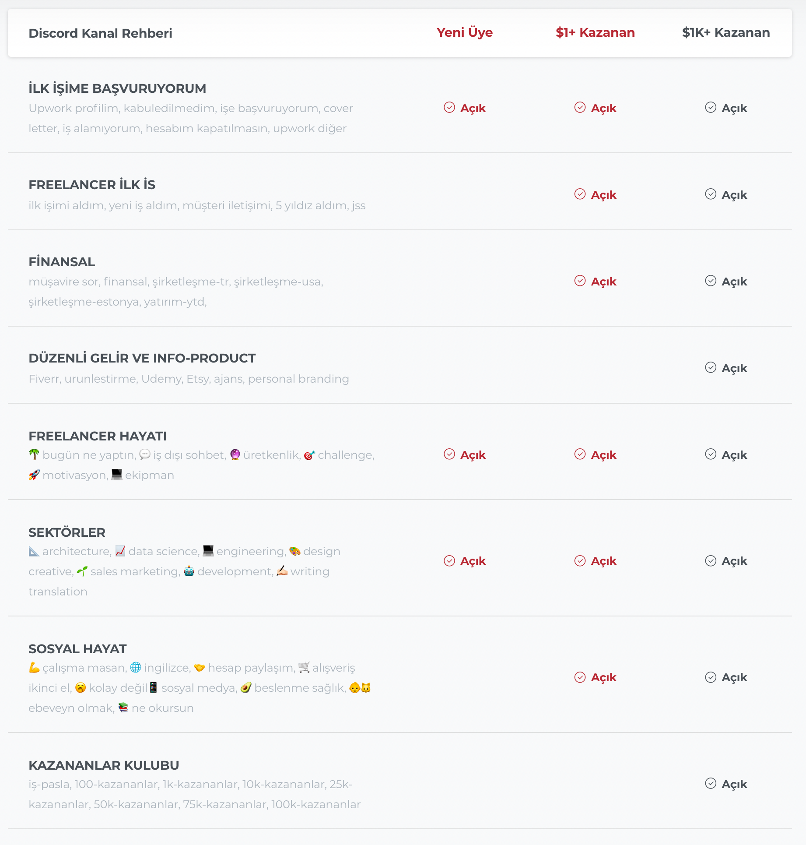This screenshot has height=845, width=806.
Task: Click $1+ Kazanan Açık label in Sosyal Hayat row
Action: coord(603,677)
